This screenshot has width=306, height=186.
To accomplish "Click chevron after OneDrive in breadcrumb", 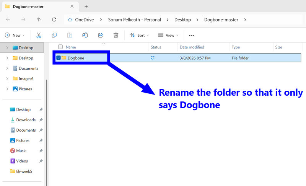I will (101, 20).
